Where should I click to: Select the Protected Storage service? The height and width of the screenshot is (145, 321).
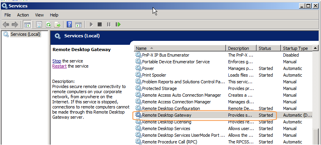pos(224,88)
